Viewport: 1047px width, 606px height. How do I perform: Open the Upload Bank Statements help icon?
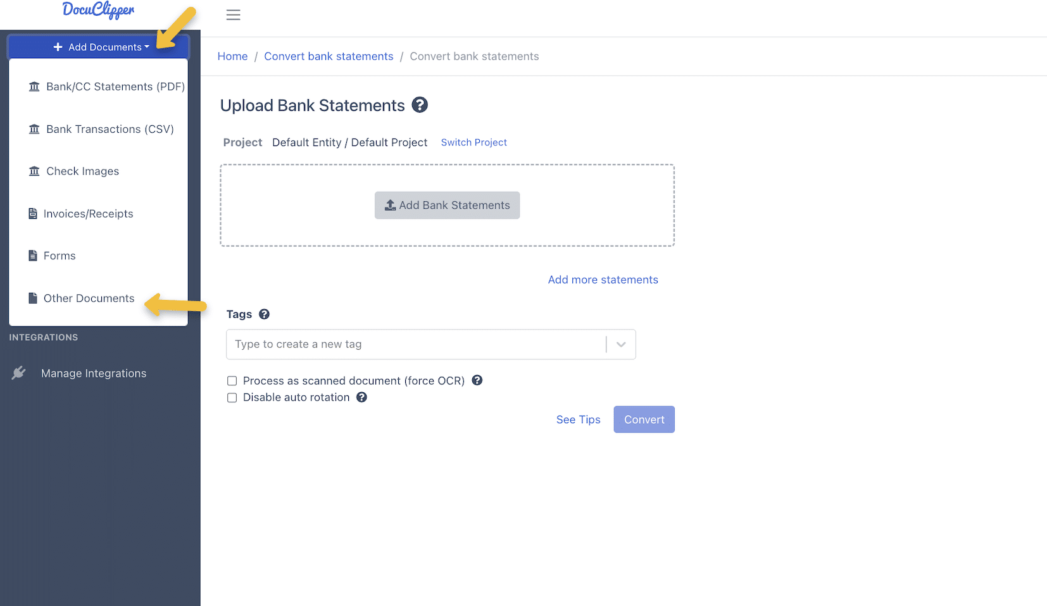point(420,105)
